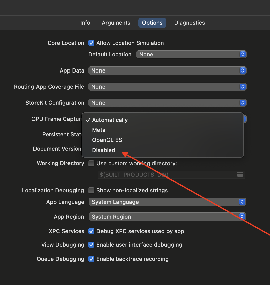This screenshot has height=285, width=270.
Task: Uncheck Debug XPC services used by app
Action: [91, 231]
